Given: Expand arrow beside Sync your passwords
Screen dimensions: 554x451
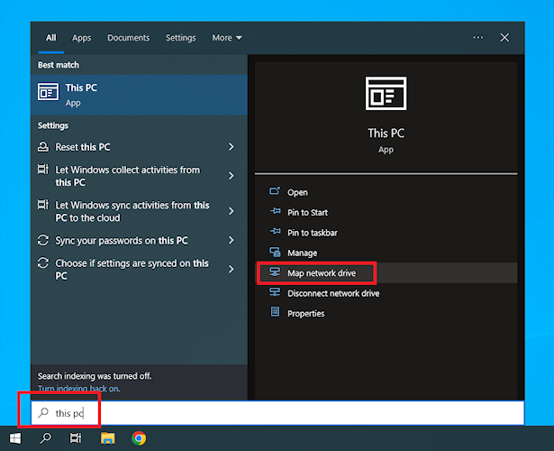Looking at the screenshot, I should tap(232, 241).
